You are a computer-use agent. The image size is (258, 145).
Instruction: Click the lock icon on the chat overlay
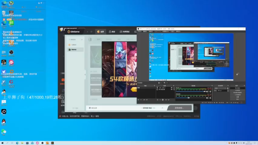coord(39,3)
